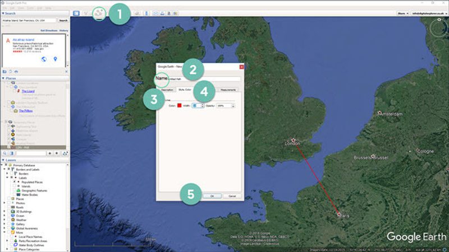Collapse the Search panel header arrow
This screenshot has width=449, height=252.
tap(3, 13)
